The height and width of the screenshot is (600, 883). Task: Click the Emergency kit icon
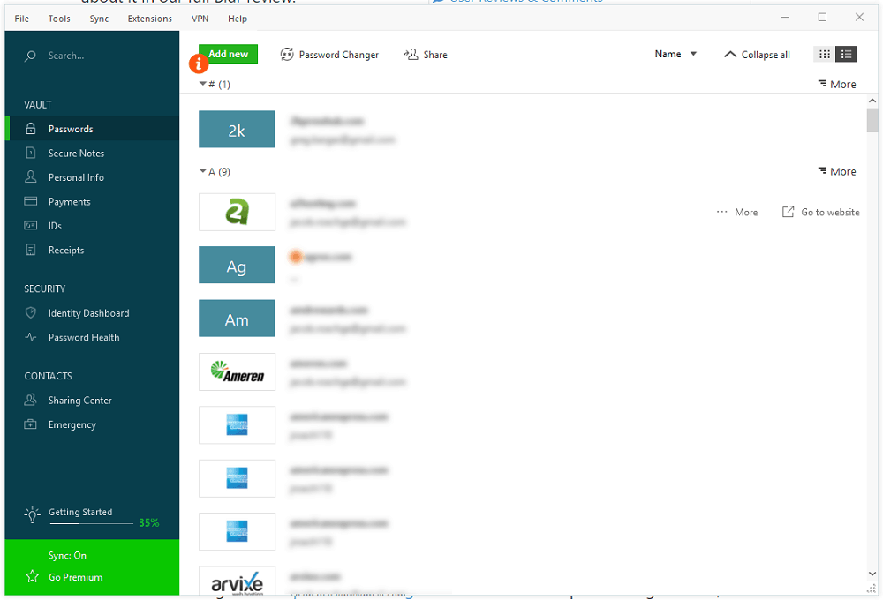pos(31,424)
